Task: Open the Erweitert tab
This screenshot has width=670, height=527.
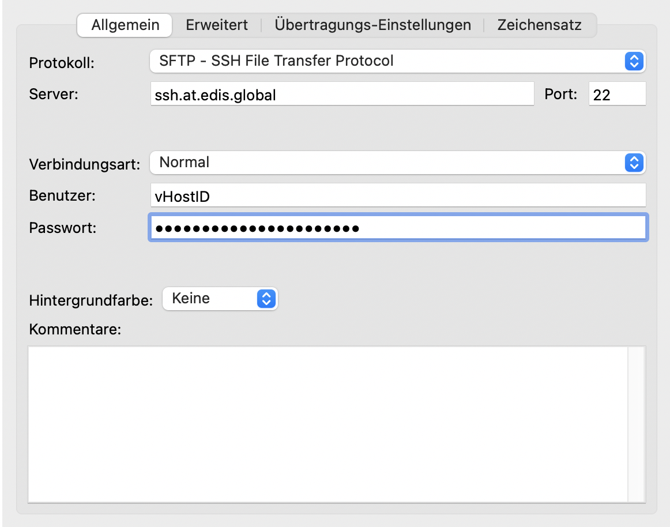Action: tap(217, 25)
